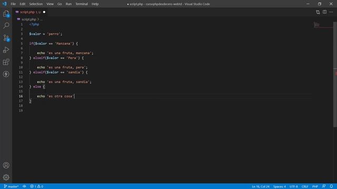
Task: Click the Open Changes icon in editor toolbar
Action: click(x=318, y=12)
